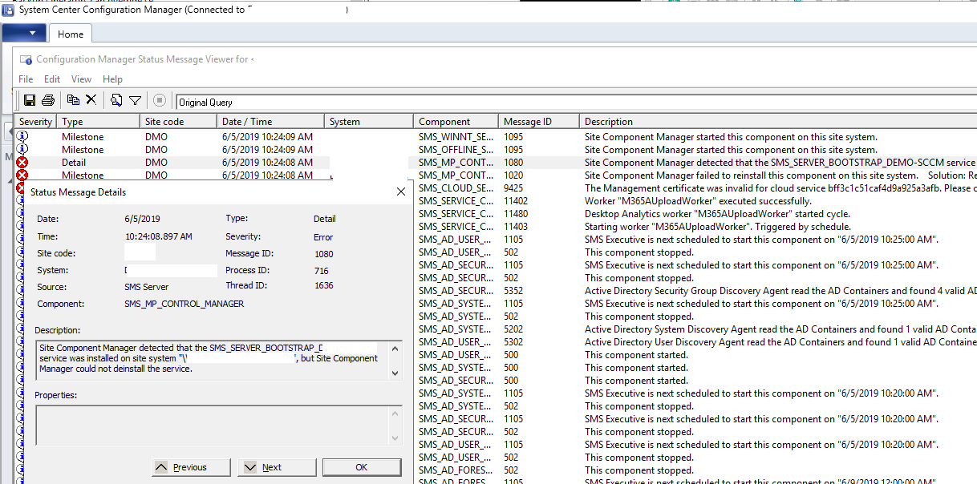This screenshot has height=484, width=977.
Task: Open the Edit menu
Action: (52, 79)
